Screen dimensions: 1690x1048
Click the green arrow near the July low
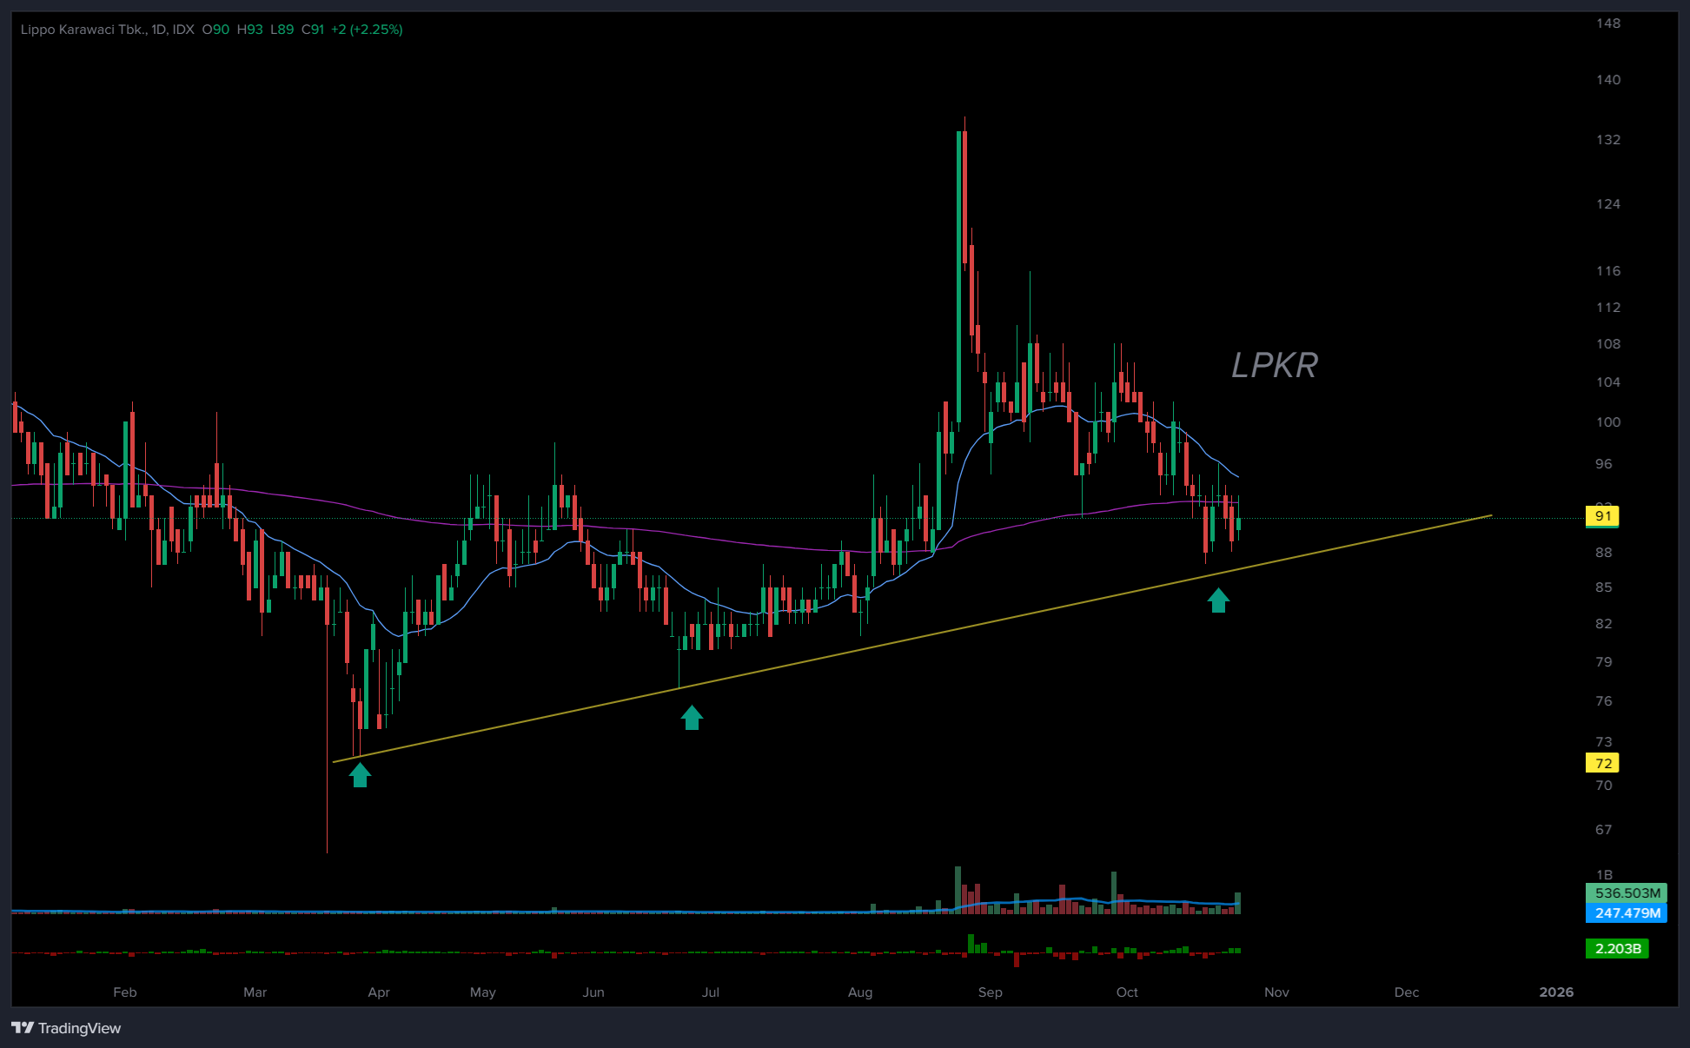point(692,718)
